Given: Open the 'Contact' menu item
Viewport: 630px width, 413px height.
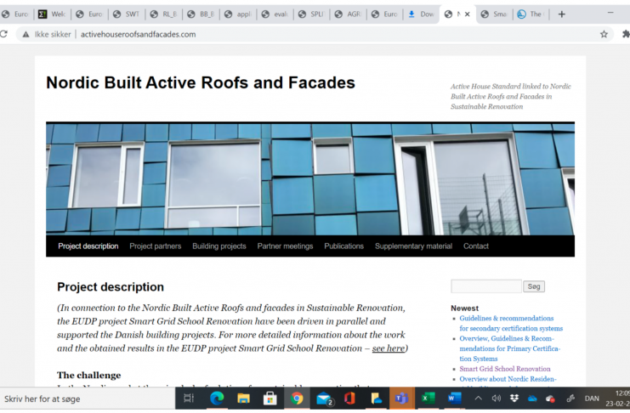Looking at the screenshot, I should coord(476,246).
